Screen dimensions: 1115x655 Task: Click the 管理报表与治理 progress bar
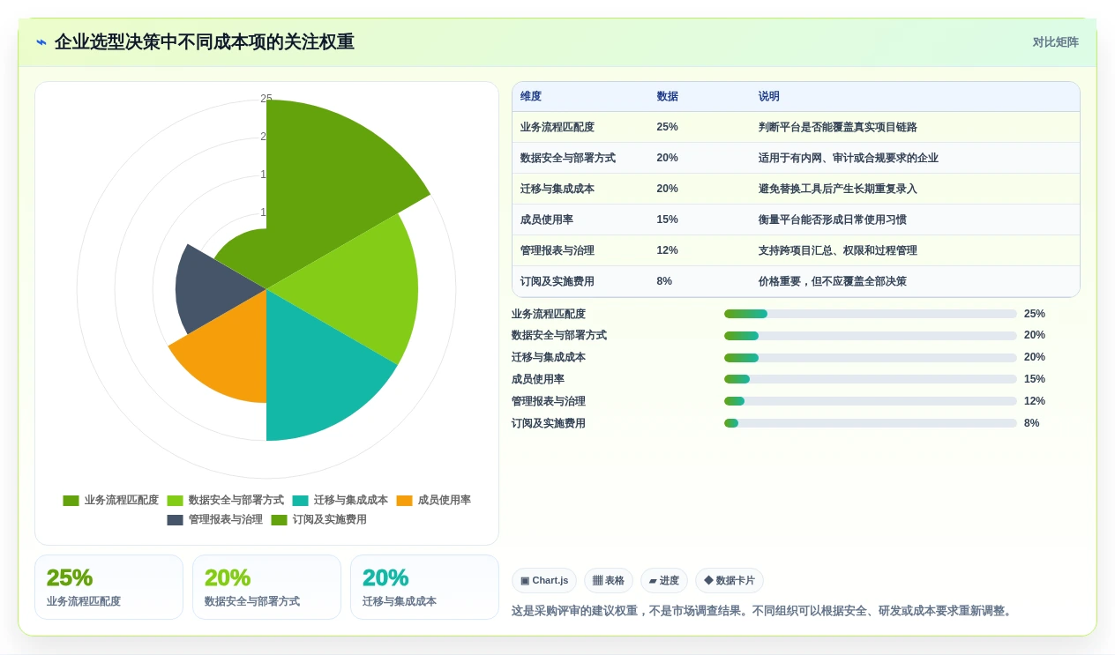871,401
